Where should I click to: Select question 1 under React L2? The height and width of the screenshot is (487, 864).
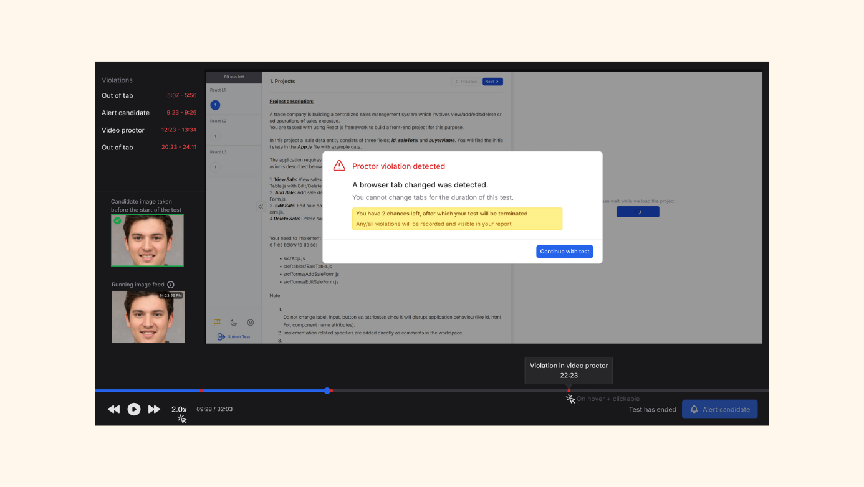(x=215, y=136)
